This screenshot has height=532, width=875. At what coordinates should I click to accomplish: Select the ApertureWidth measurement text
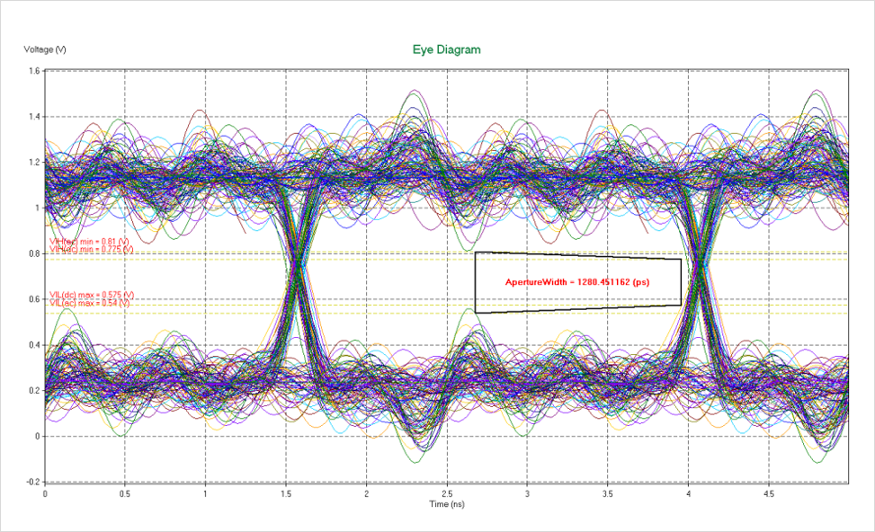577,282
